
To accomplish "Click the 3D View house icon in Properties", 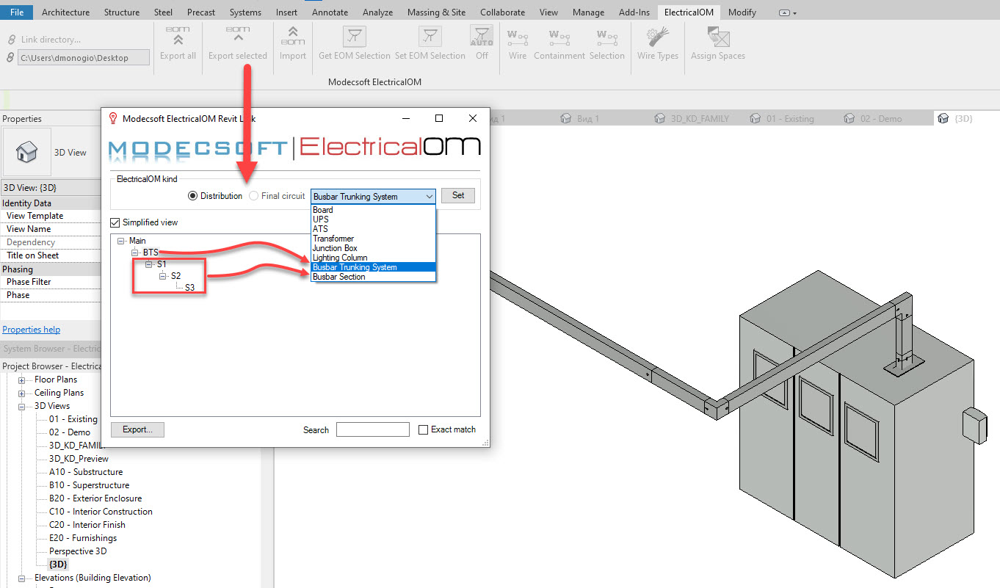I will click(27, 153).
